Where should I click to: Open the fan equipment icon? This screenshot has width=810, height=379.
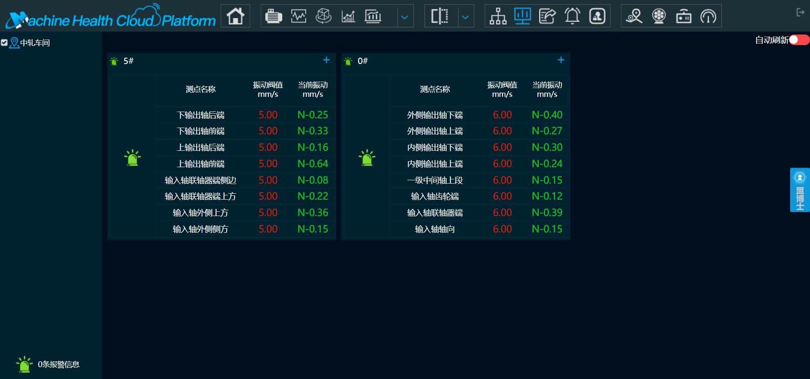[x=659, y=16]
